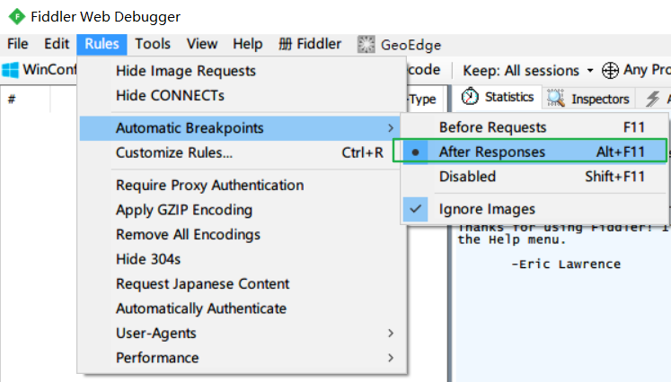Click the Performance menu label
Screen dimensions: 671x382
pos(157,358)
